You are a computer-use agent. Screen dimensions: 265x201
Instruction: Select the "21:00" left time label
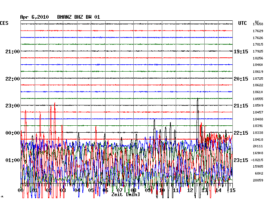click(x=13, y=51)
